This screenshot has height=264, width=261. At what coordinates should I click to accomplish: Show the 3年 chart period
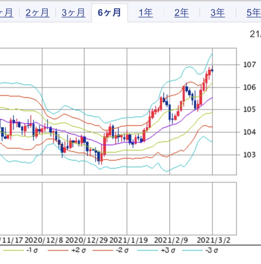tap(217, 13)
